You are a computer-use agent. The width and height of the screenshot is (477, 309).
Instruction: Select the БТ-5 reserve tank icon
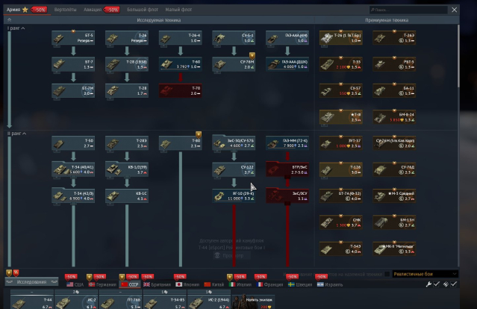tap(73, 37)
